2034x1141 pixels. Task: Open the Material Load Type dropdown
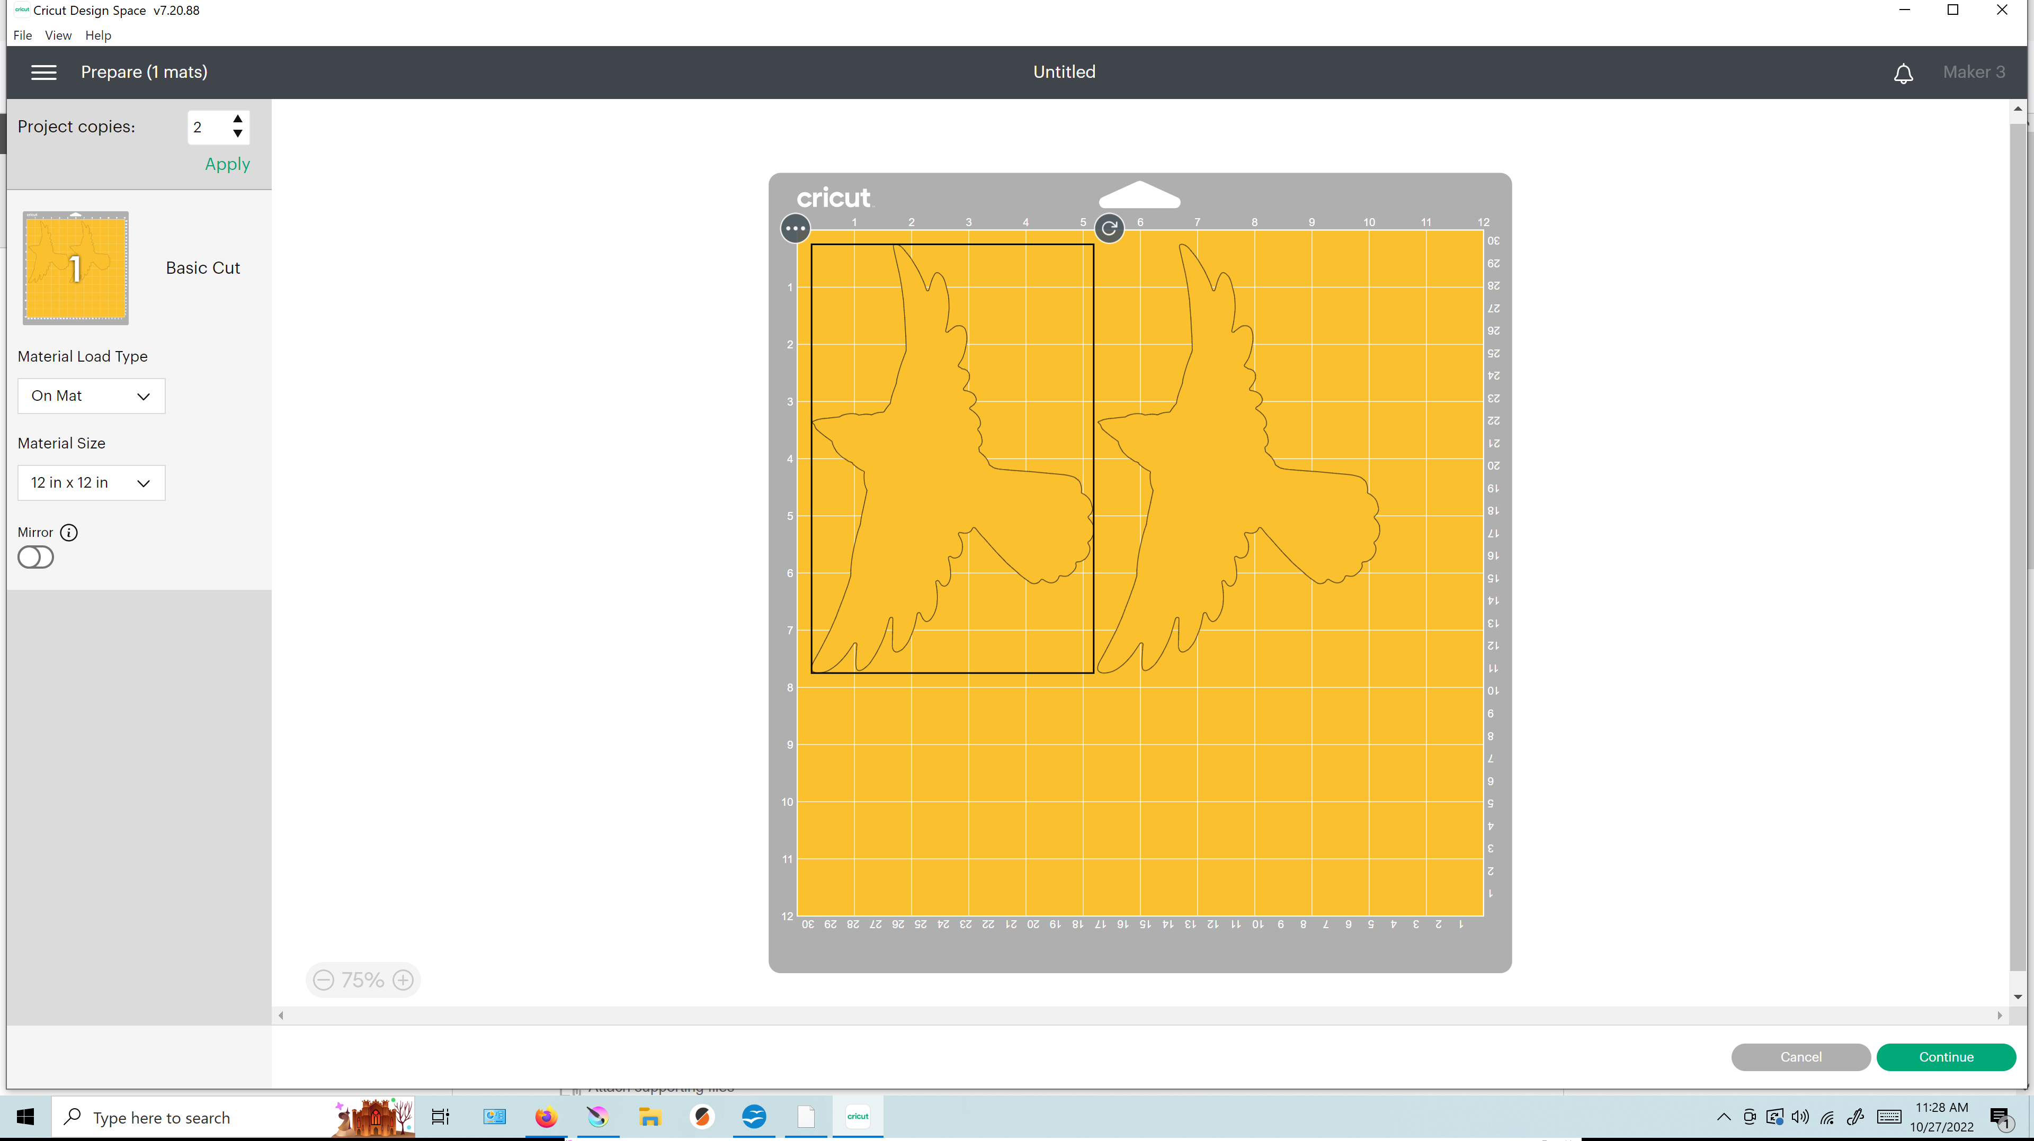coord(91,396)
